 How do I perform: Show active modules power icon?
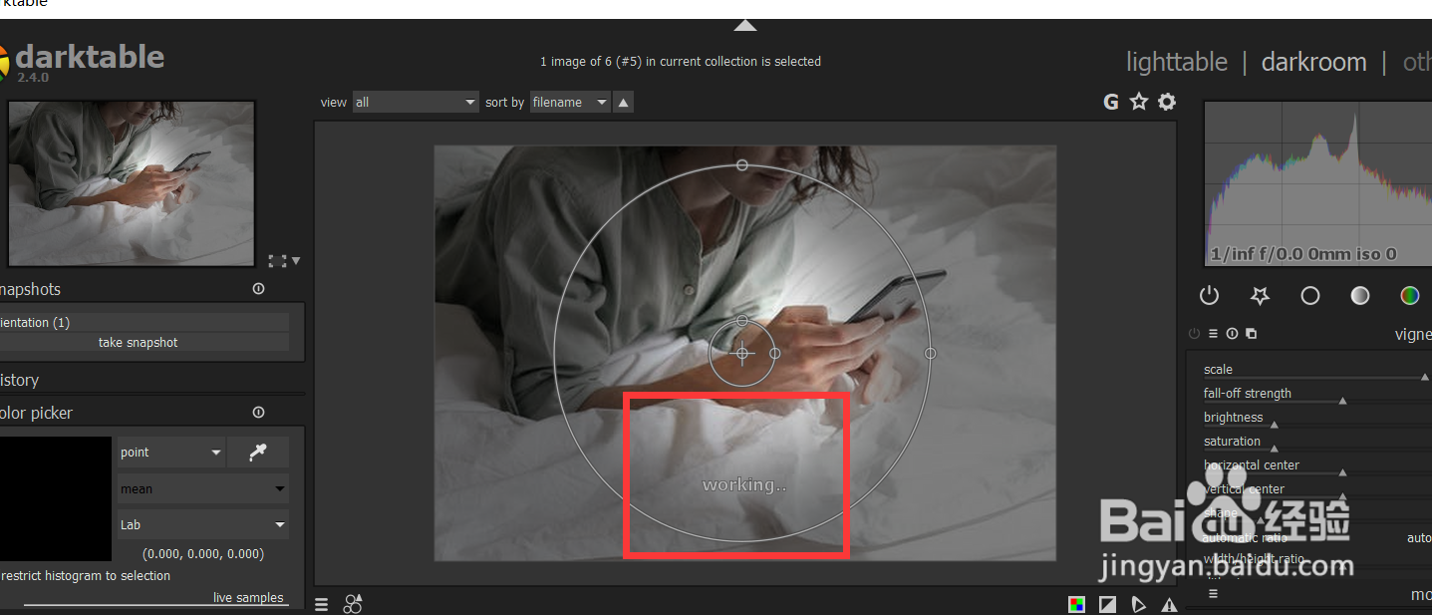coord(1209,295)
